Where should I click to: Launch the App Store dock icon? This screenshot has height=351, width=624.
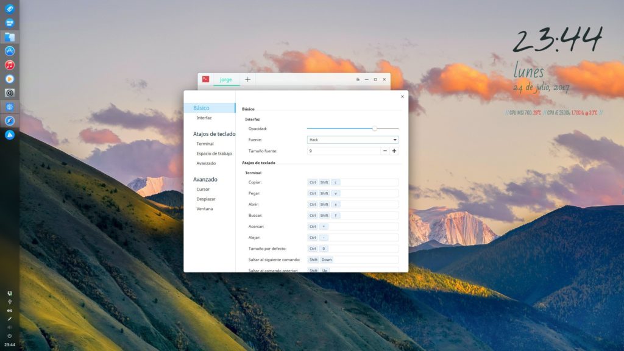click(10, 51)
